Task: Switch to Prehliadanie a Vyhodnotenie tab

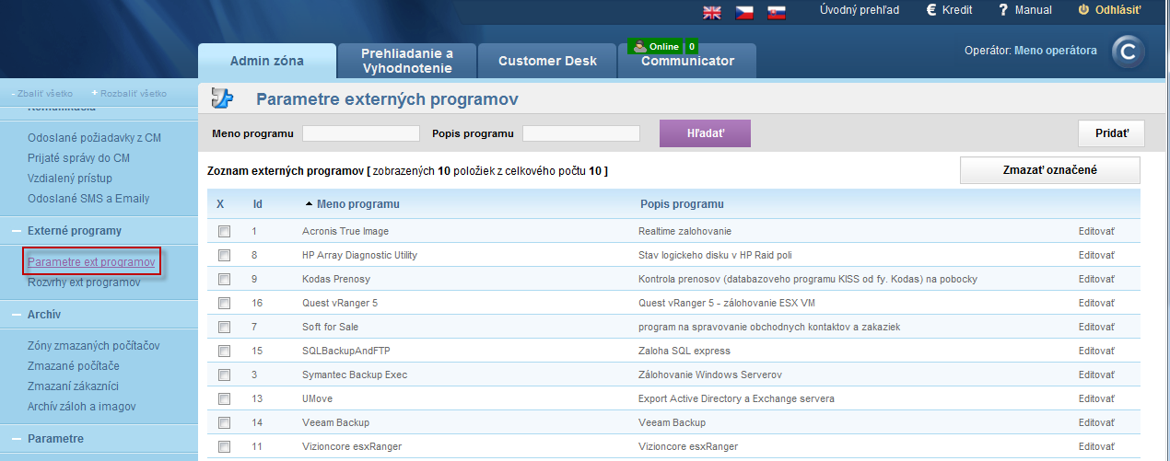Action: point(407,61)
